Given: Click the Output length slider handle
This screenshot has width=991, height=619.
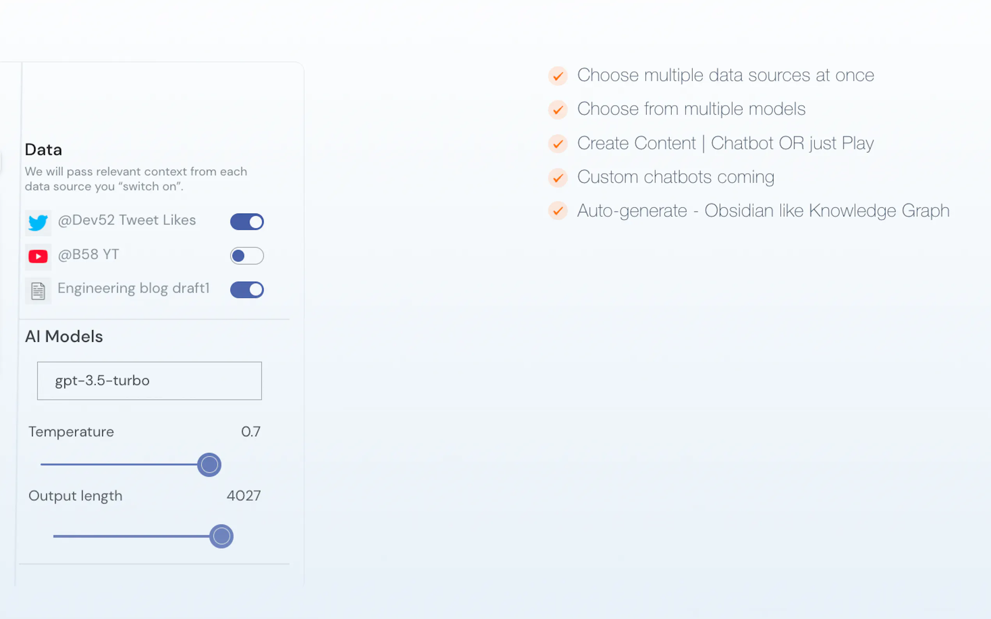Looking at the screenshot, I should pyautogui.click(x=221, y=536).
